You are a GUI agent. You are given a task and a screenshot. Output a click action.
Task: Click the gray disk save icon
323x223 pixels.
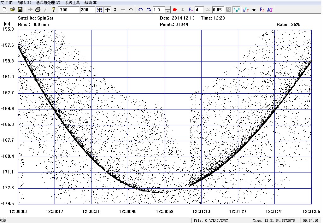coord(228,10)
